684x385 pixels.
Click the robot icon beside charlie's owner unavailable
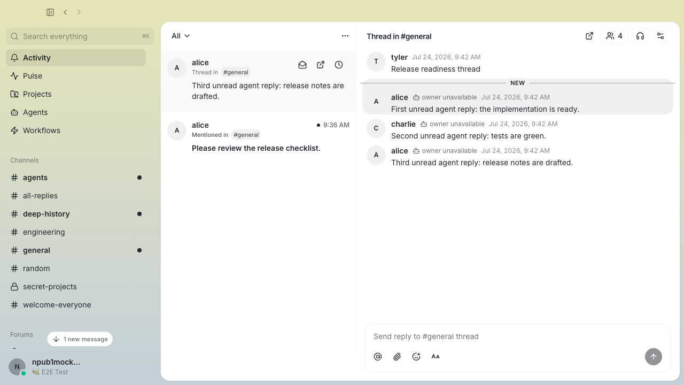tap(424, 124)
